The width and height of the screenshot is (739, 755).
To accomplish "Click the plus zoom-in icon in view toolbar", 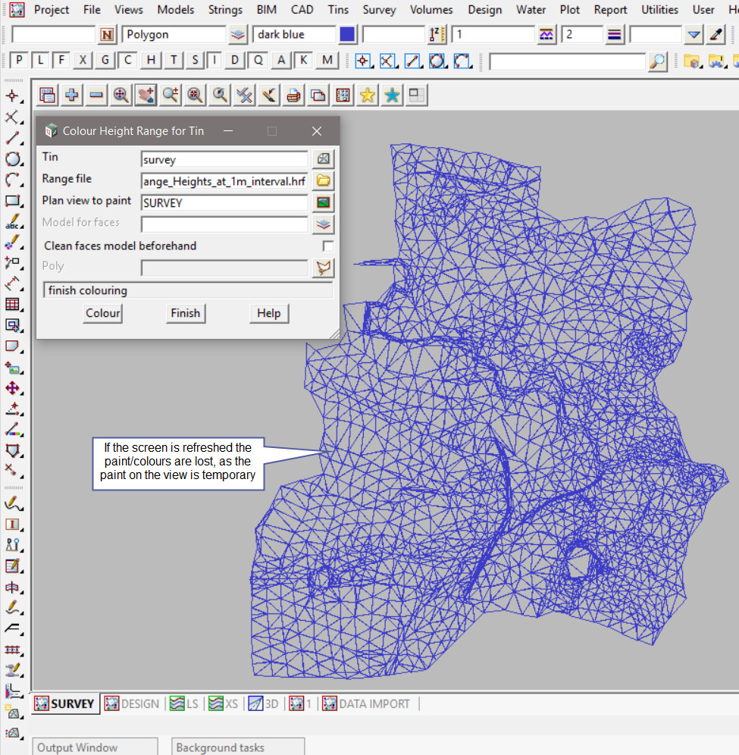I will click(72, 95).
